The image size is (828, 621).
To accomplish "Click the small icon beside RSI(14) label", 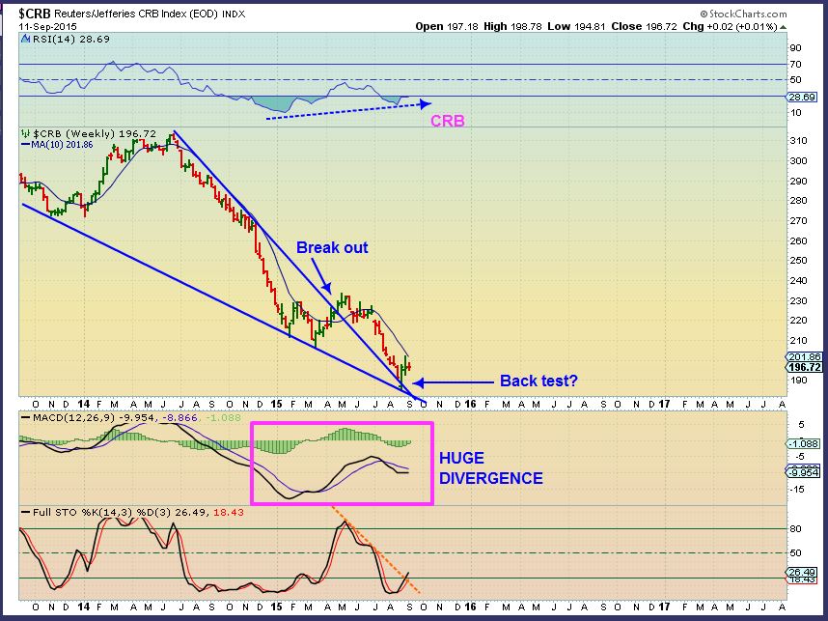I will [25, 39].
